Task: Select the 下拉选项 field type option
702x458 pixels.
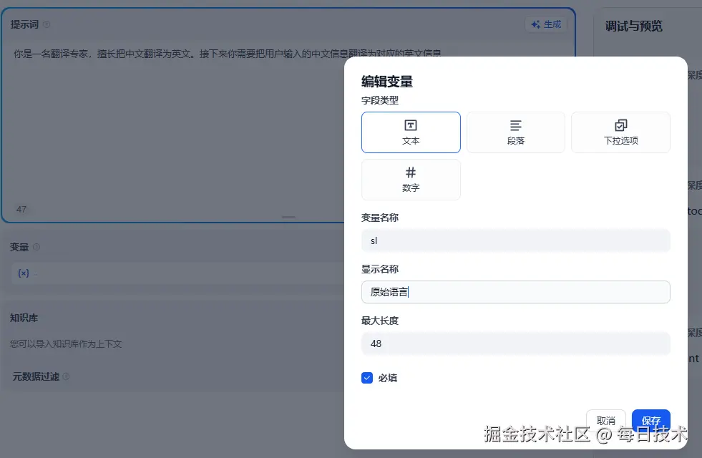Action: coord(620,132)
